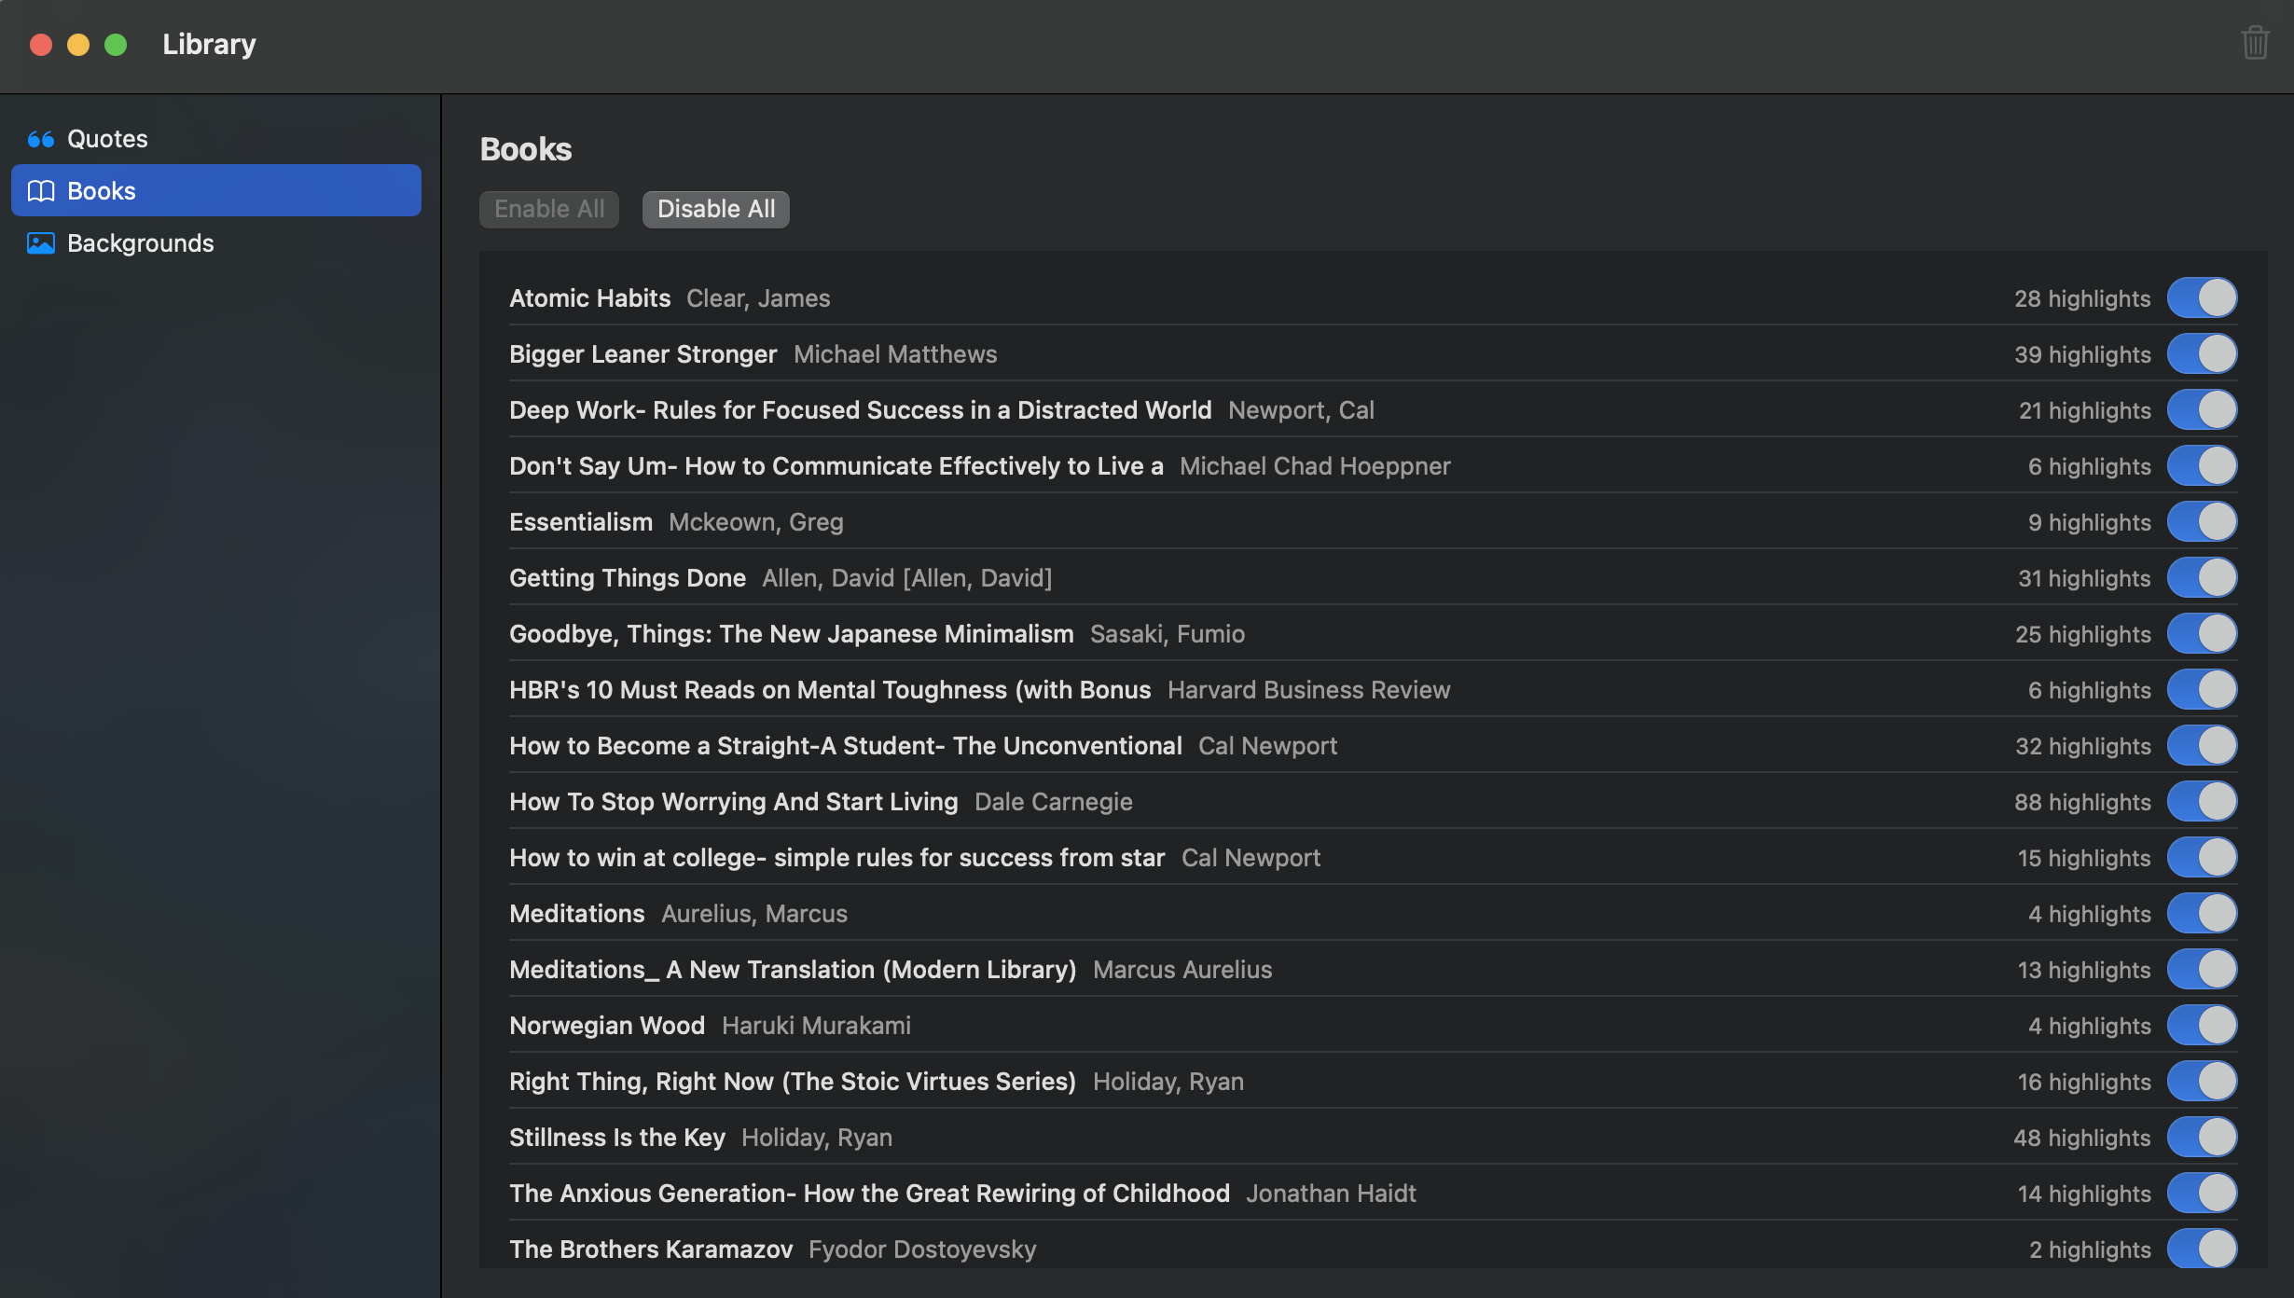Viewport: 2294px width, 1298px height.
Task: Select the Deep Work book title
Action: pyautogui.click(x=861, y=410)
